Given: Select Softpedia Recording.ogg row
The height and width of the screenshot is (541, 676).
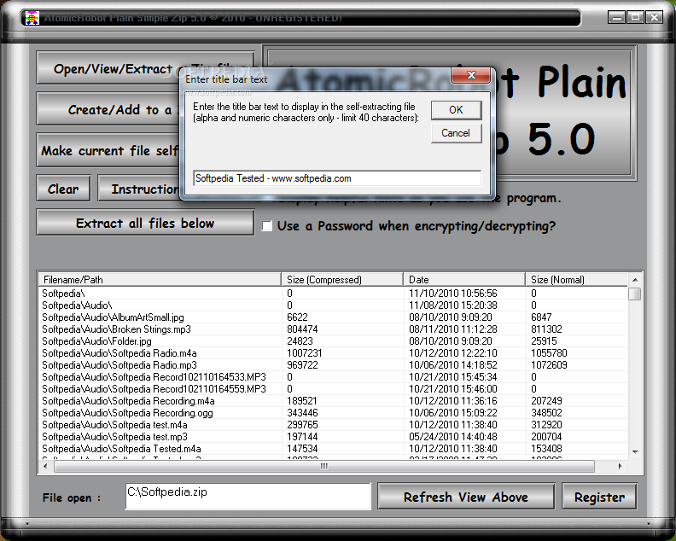Looking at the screenshot, I should point(333,413).
